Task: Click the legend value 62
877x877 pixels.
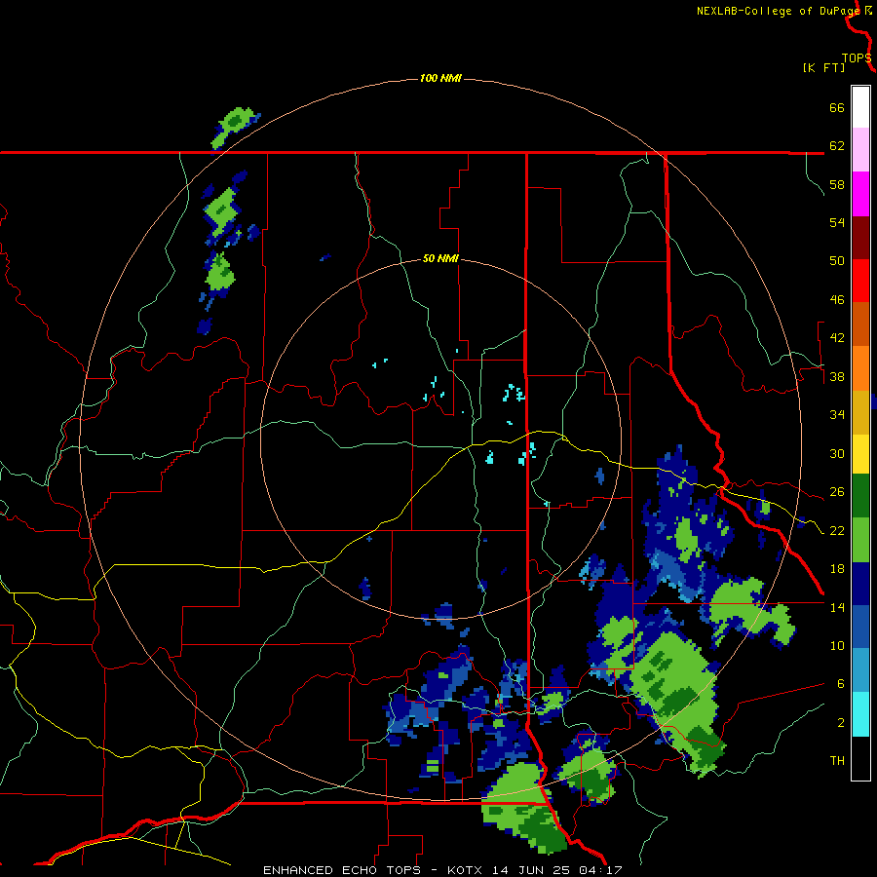Action: click(837, 146)
